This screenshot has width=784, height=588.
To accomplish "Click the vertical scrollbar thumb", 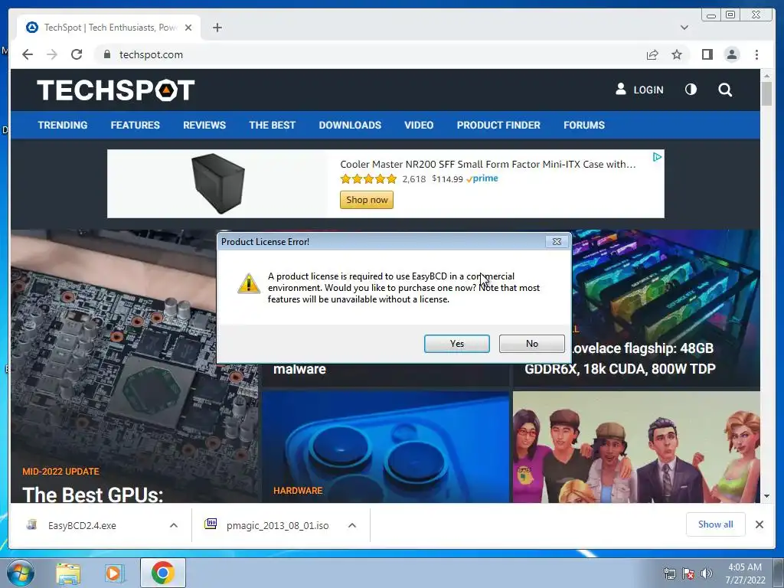I will click(766, 93).
